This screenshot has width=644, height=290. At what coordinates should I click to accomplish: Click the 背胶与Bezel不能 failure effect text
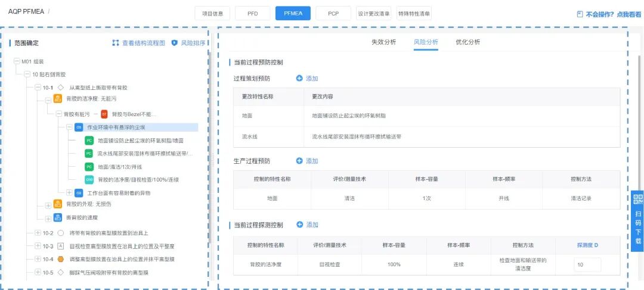click(134, 114)
